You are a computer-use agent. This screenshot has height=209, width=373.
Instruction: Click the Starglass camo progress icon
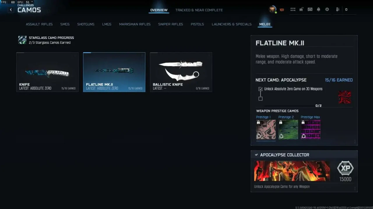[x=22, y=40]
